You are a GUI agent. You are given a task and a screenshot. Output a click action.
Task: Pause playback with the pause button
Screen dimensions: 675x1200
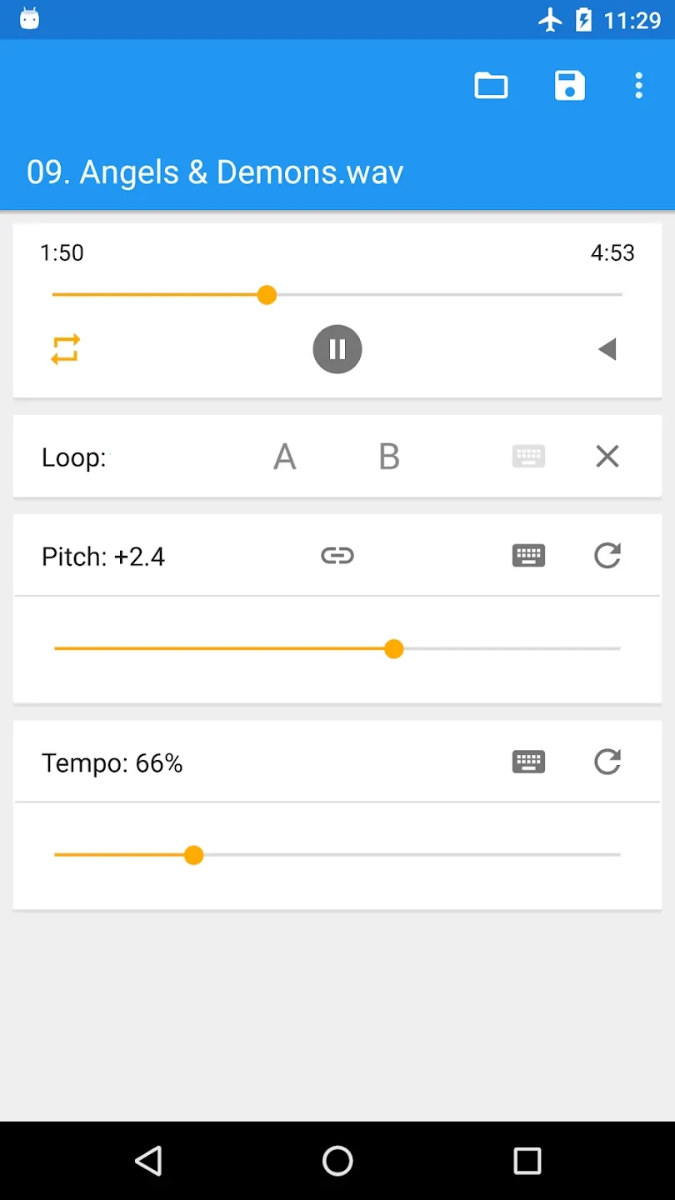point(337,349)
